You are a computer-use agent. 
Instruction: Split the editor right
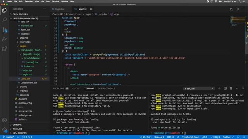[x=237, y=9]
